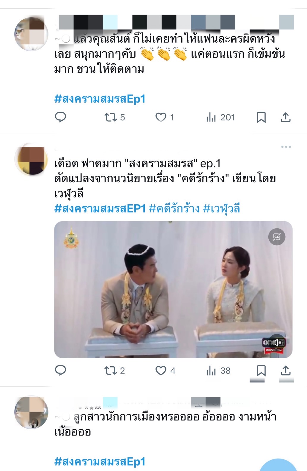This screenshot has width=307, height=471.
Task: Open hashtag #คดีรักร้าง
Action: [x=174, y=209]
